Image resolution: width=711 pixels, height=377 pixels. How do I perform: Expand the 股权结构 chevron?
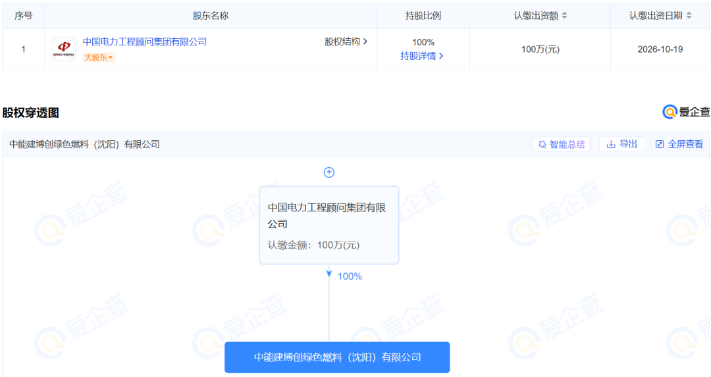(x=346, y=41)
